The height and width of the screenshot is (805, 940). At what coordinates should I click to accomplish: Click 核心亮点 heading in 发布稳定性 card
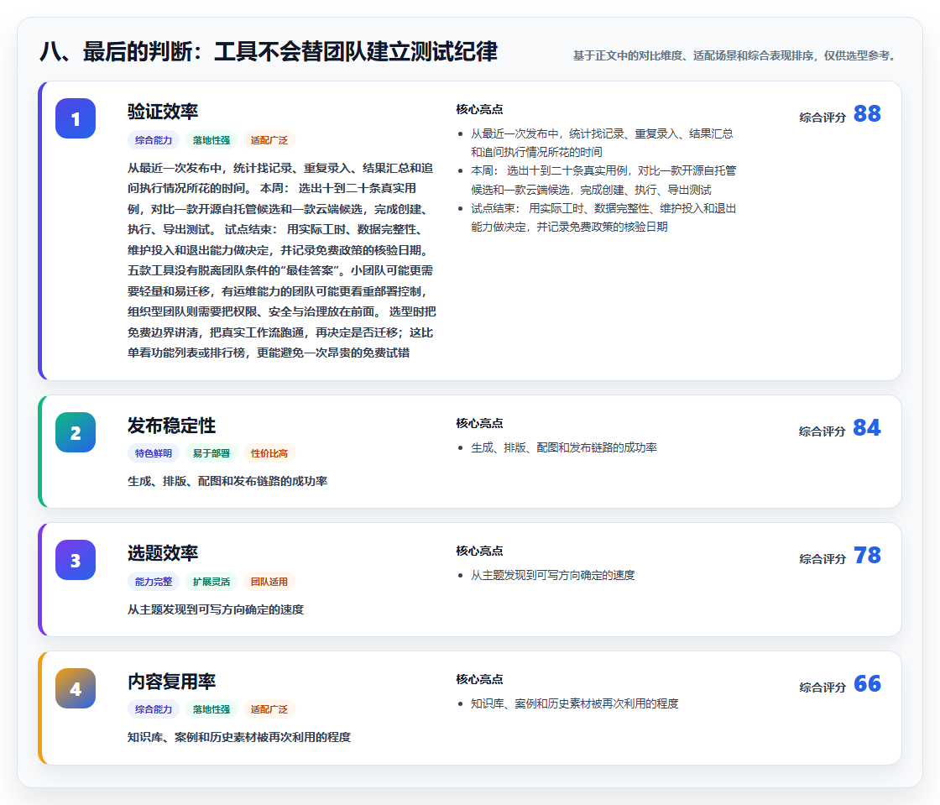[x=479, y=424]
